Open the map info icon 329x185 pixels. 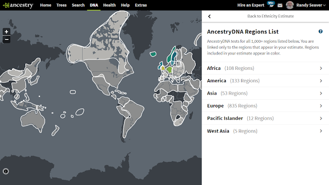pos(6,171)
